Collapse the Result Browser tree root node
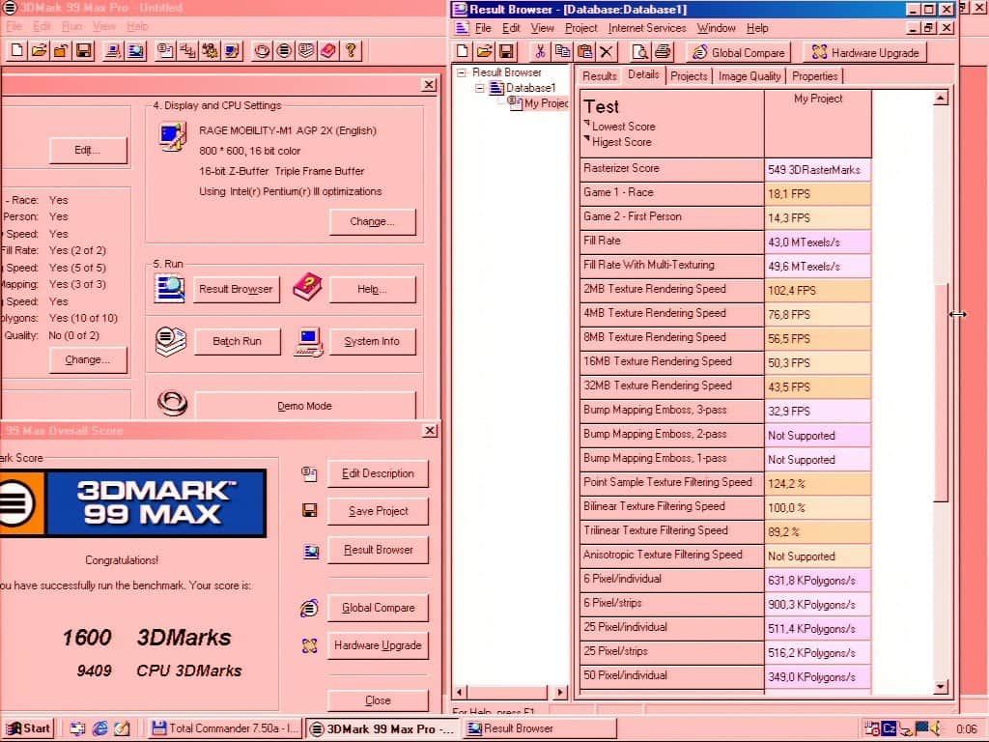 [x=461, y=72]
